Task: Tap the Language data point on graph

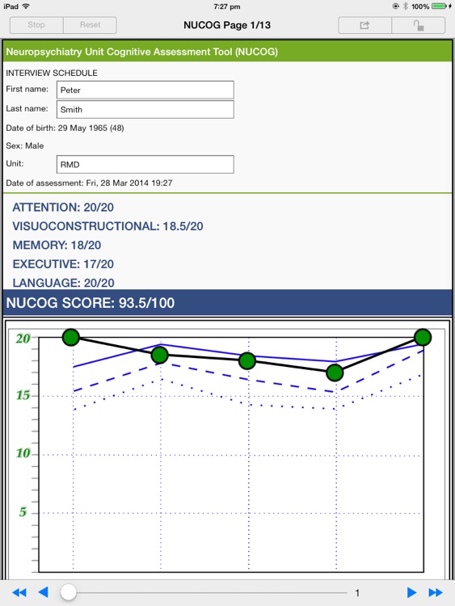Action: click(x=423, y=338)
